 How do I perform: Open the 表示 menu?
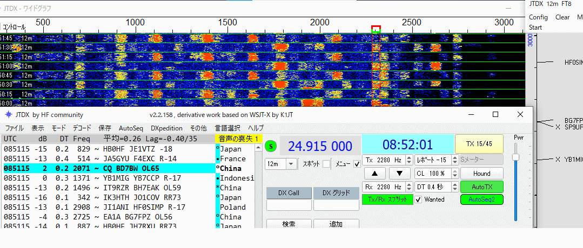pos(38,128)
